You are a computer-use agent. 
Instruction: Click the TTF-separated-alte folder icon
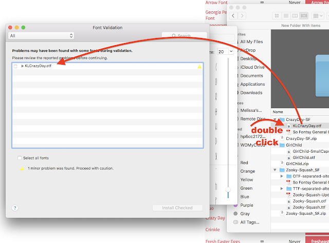[289, 189]
